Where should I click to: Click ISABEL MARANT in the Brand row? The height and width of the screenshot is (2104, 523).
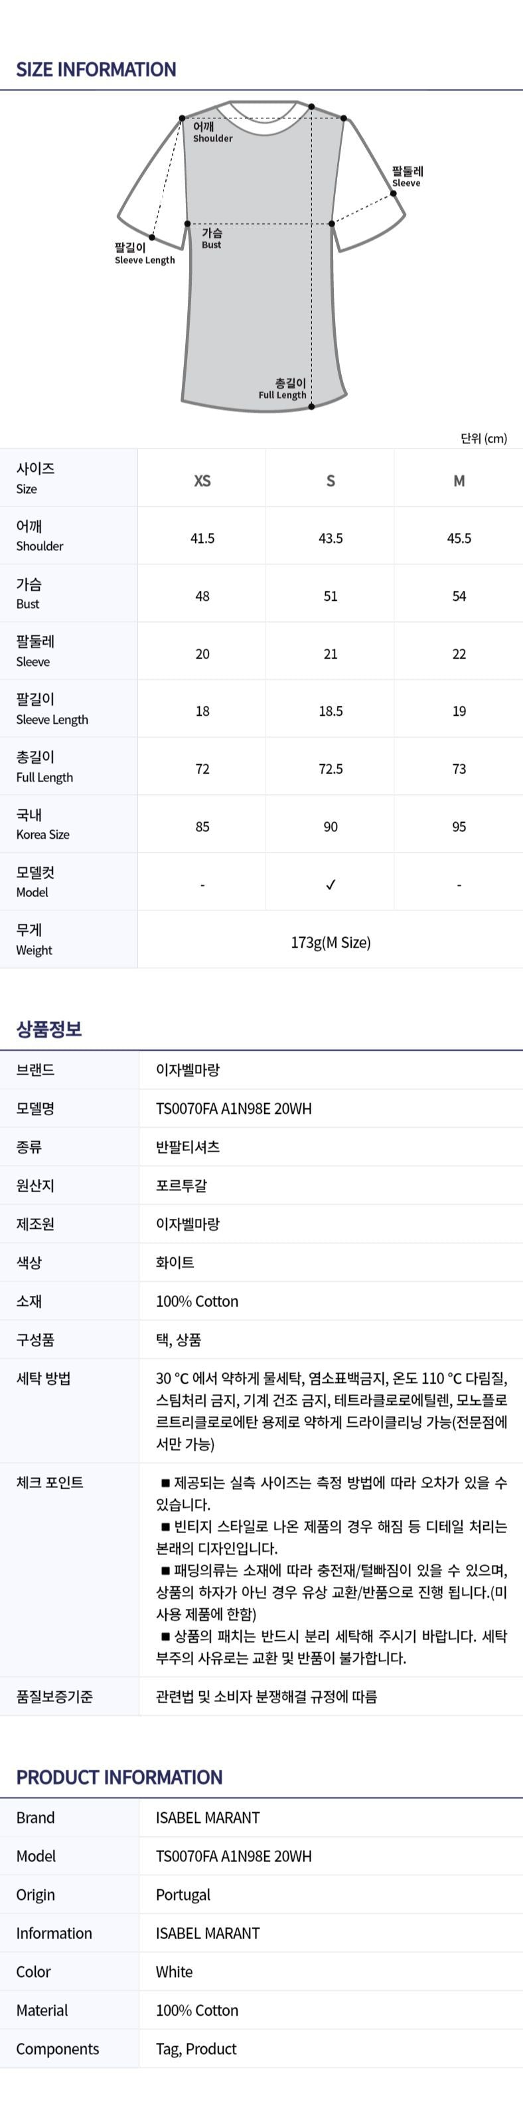(207, 1818)
